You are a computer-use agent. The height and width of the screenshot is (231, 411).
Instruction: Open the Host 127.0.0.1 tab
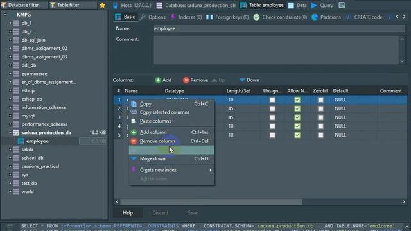click(132, 5)
